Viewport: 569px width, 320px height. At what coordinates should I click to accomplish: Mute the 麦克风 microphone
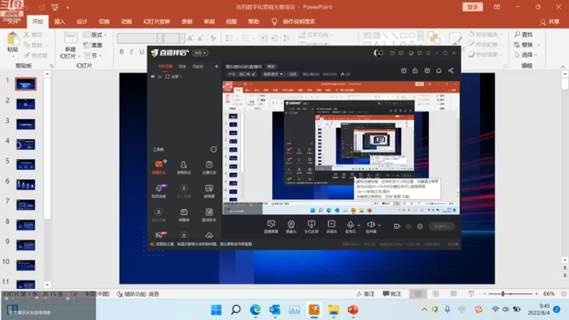tap(350, 225)
